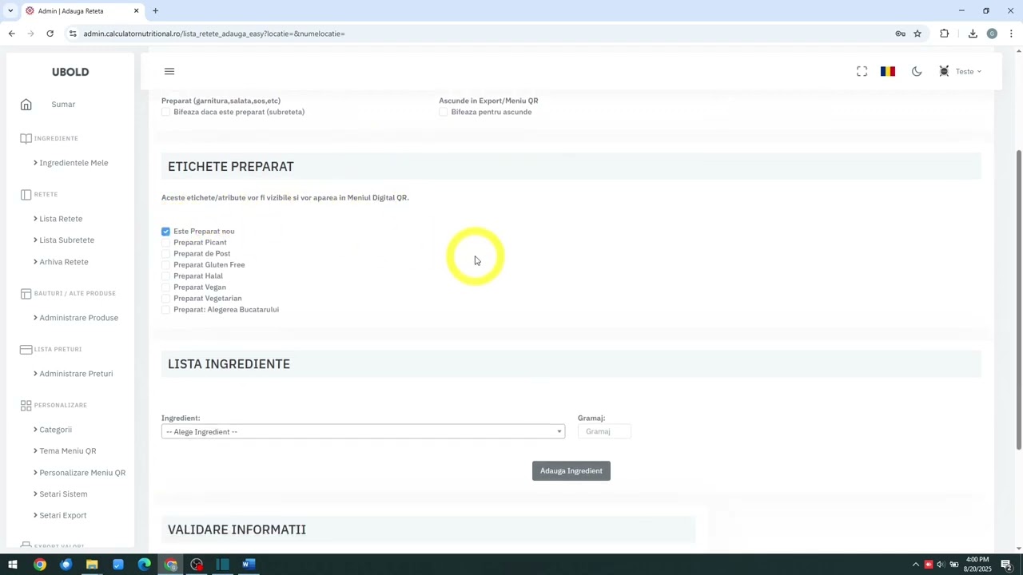This screenshot has height=575, width=1023.
Task: Enable Preparat Gluten Free checkbox
Action: pyautogui.click(x=165, y=265)
